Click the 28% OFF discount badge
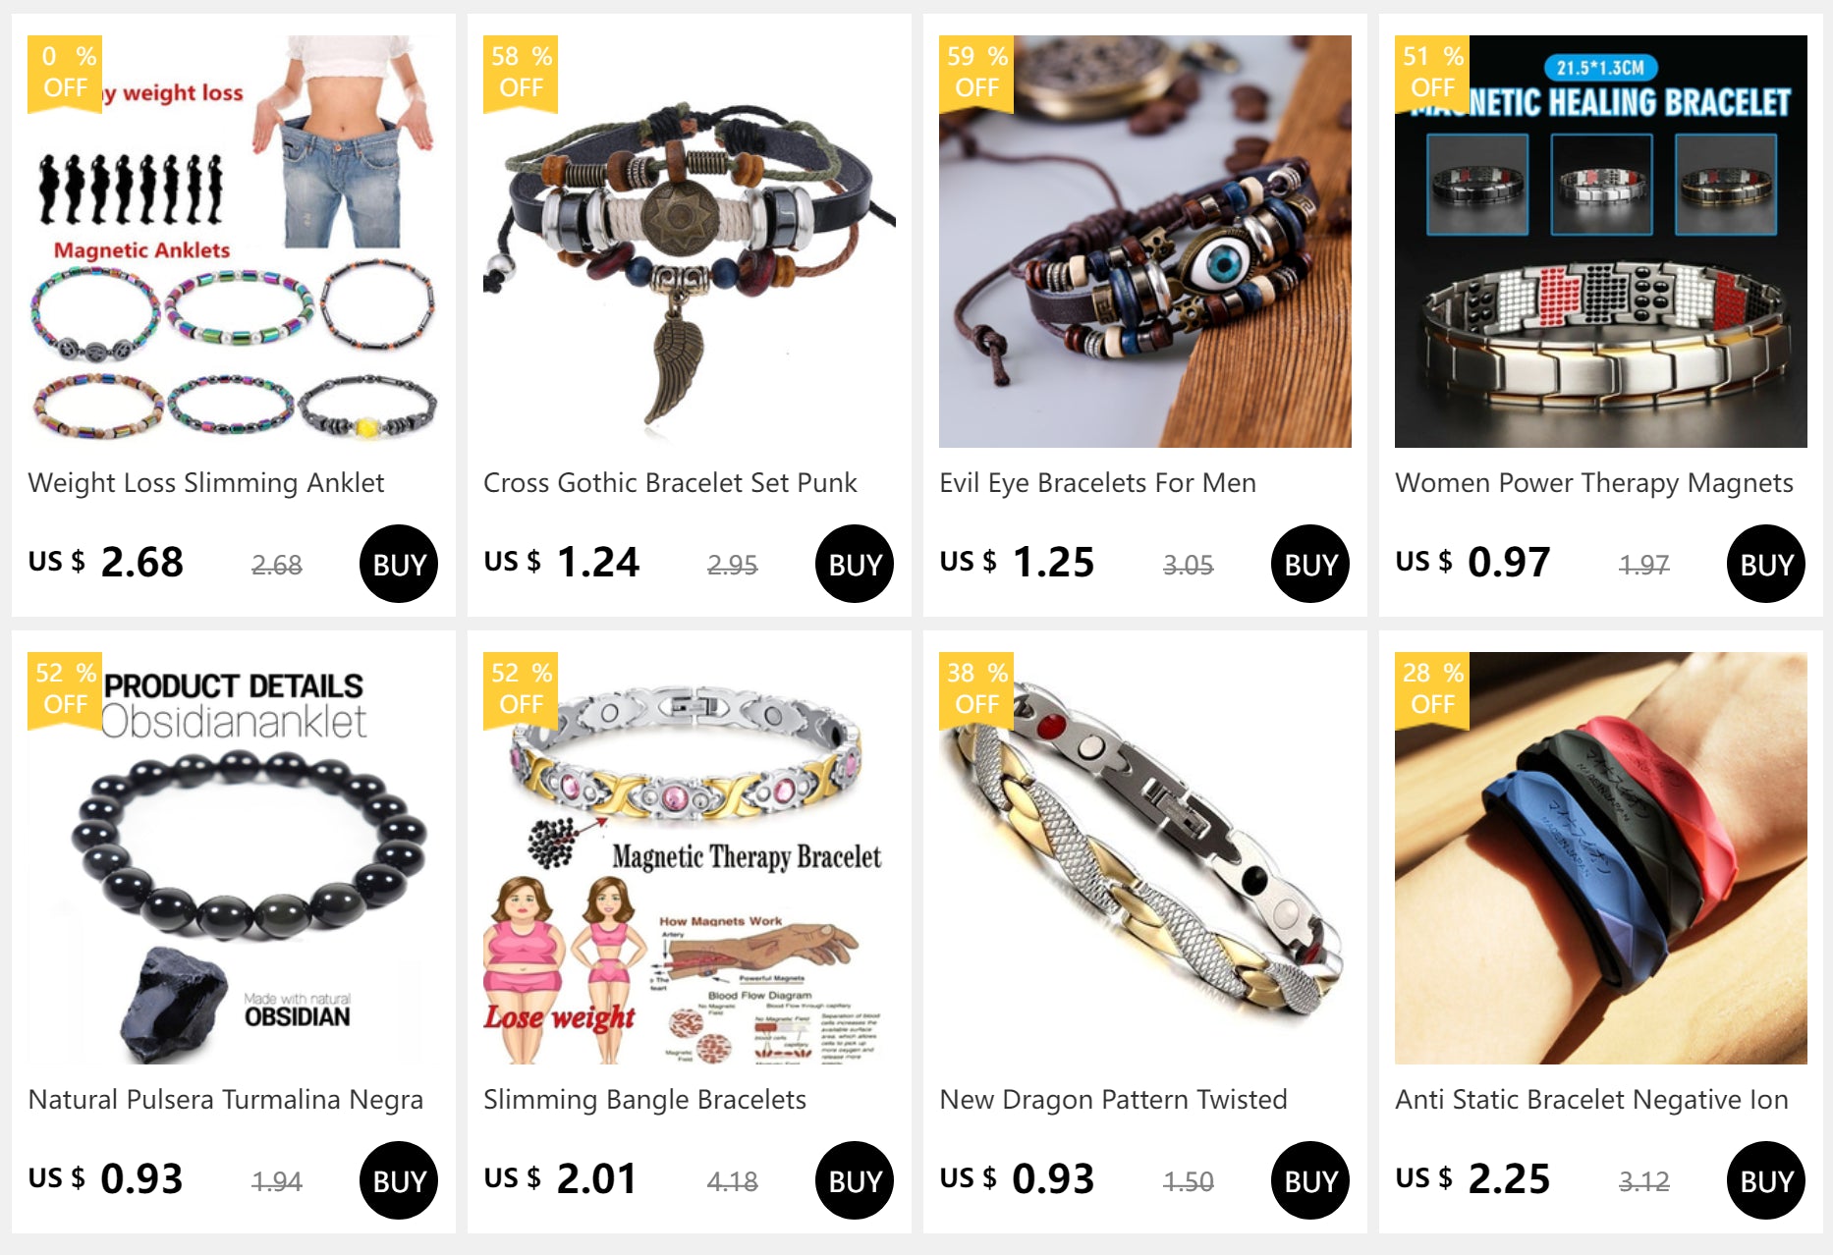 (x=1432, y=690)
